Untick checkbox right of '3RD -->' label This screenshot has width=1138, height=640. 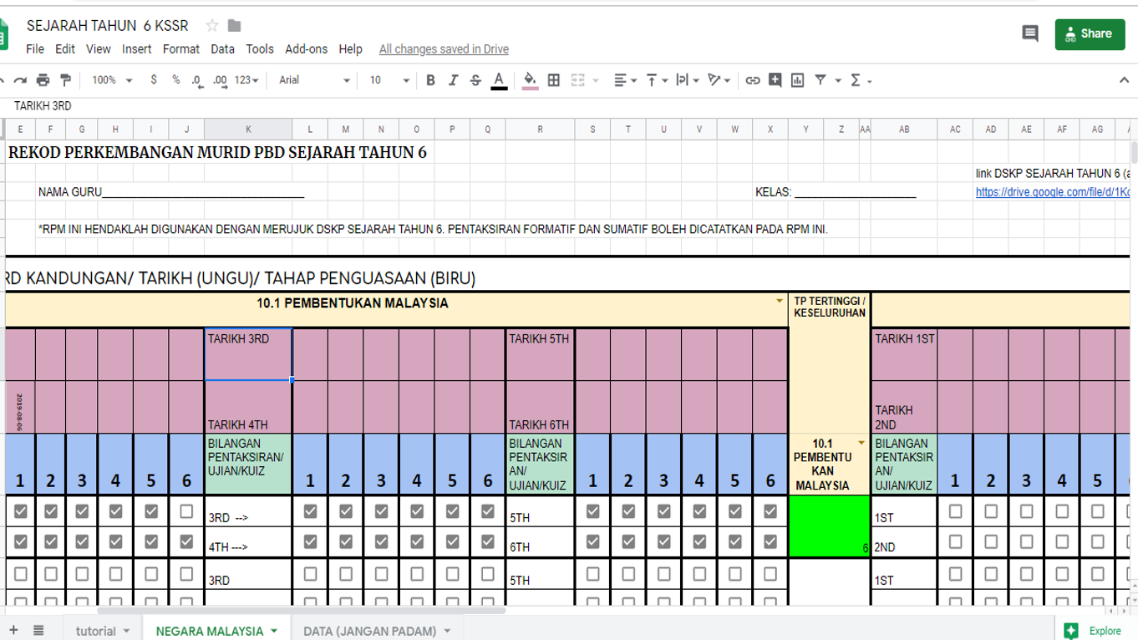click(x=310, y=511)
